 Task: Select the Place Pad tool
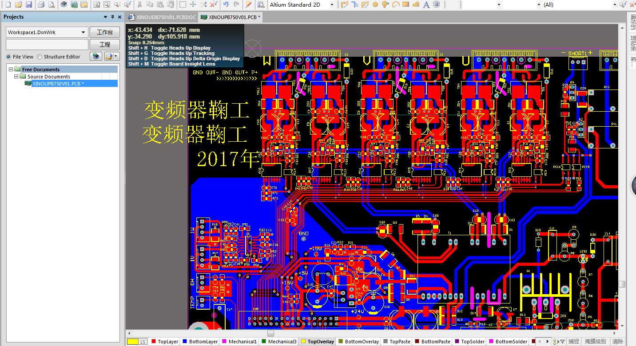[375, 5]
